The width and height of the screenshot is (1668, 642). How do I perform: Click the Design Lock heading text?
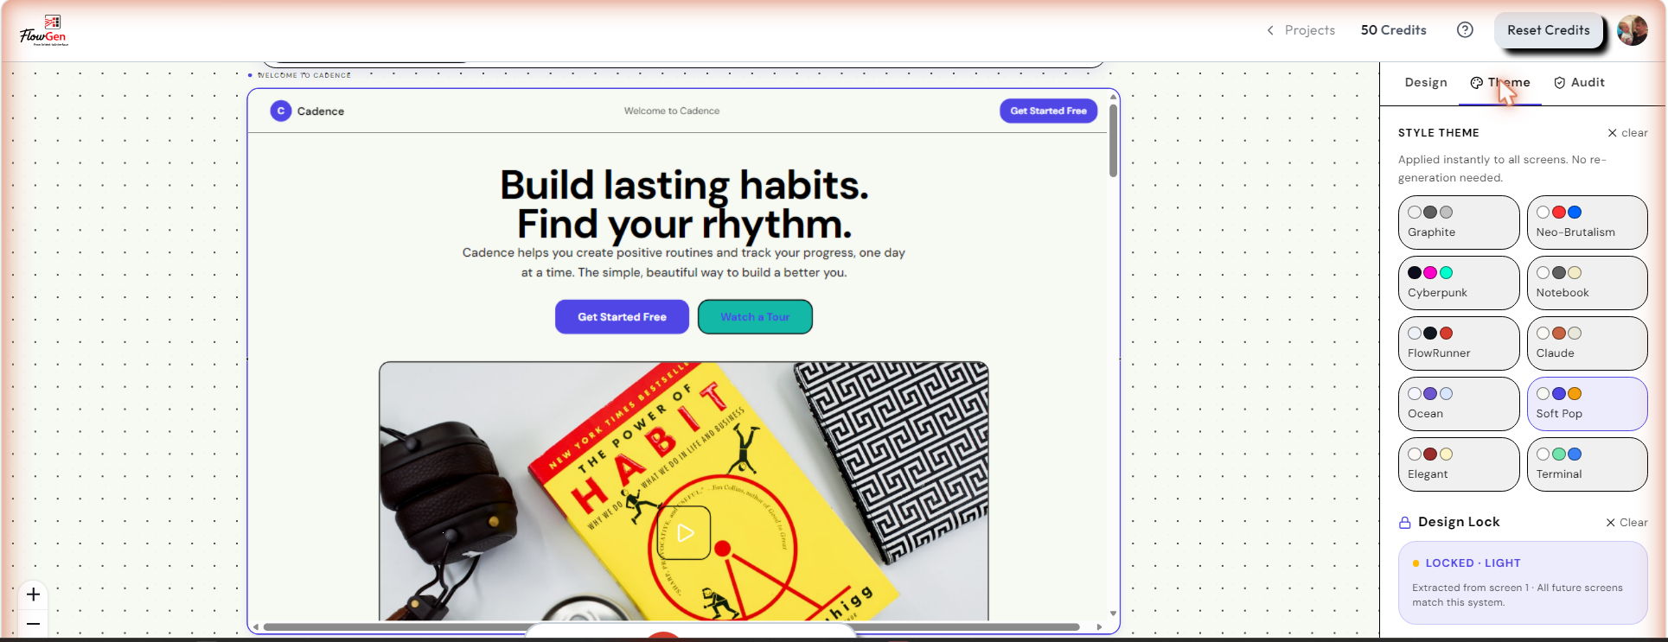1459,522
